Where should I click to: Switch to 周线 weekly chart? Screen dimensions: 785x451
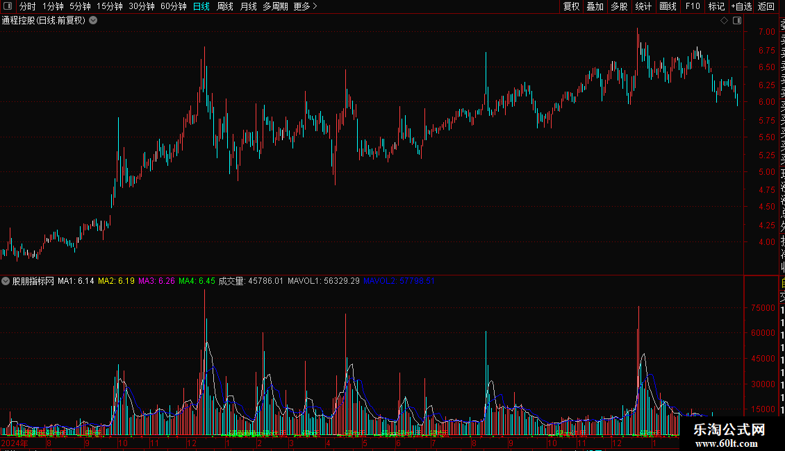point(225,6)
